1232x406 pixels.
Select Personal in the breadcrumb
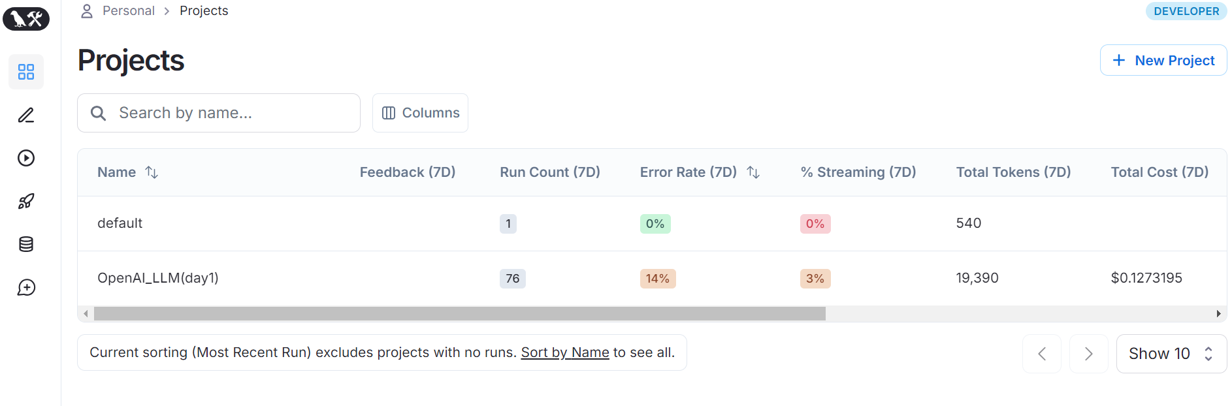pyautogui.click(x=129, y=10)
